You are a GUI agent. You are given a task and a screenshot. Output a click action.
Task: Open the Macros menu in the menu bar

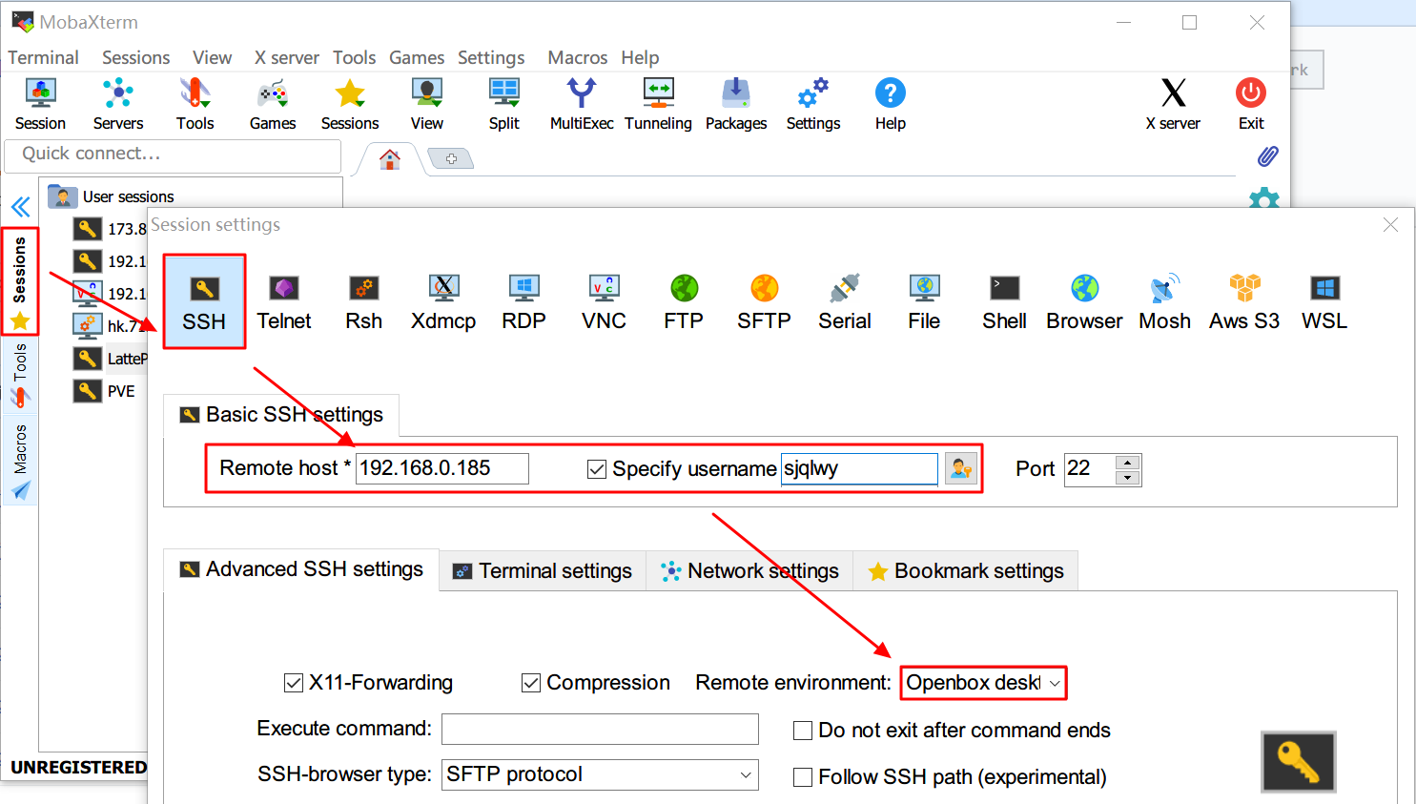[577, 58]
